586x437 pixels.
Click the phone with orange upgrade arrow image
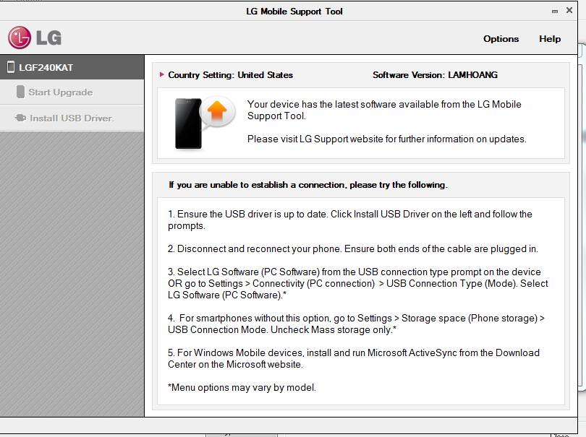(205, 123)
